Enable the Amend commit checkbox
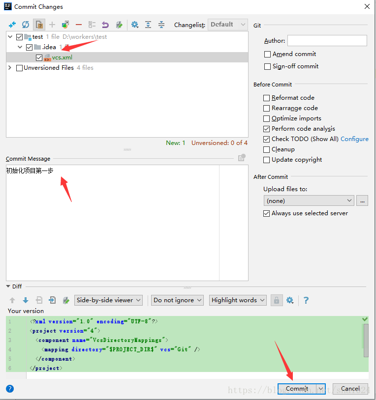The width and height of the screenshot is (376, 400). [267, 55]
